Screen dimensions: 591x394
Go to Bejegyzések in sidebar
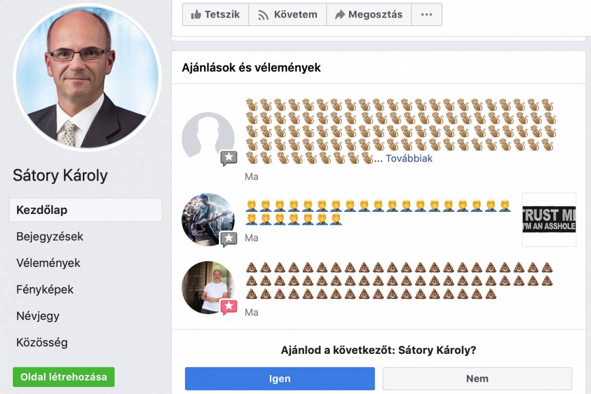50,237
